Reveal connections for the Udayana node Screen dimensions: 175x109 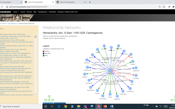tap(85, 74)
